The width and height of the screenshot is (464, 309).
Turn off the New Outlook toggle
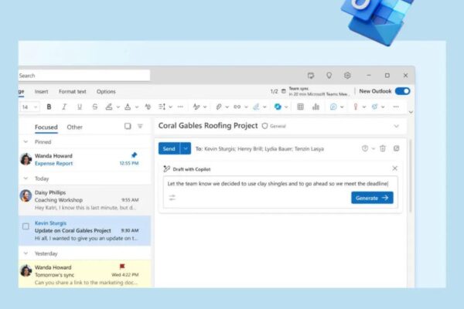[x=402, y=91]
